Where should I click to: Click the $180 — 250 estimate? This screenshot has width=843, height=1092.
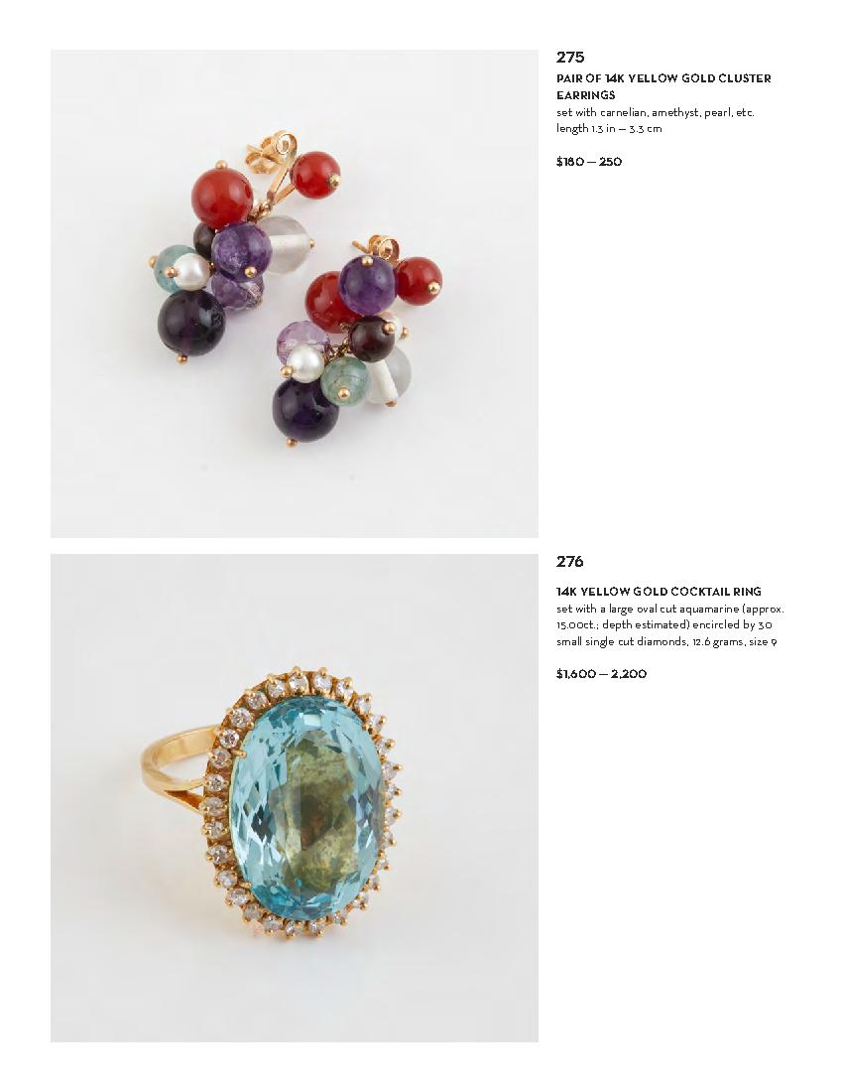pos(589,162)
